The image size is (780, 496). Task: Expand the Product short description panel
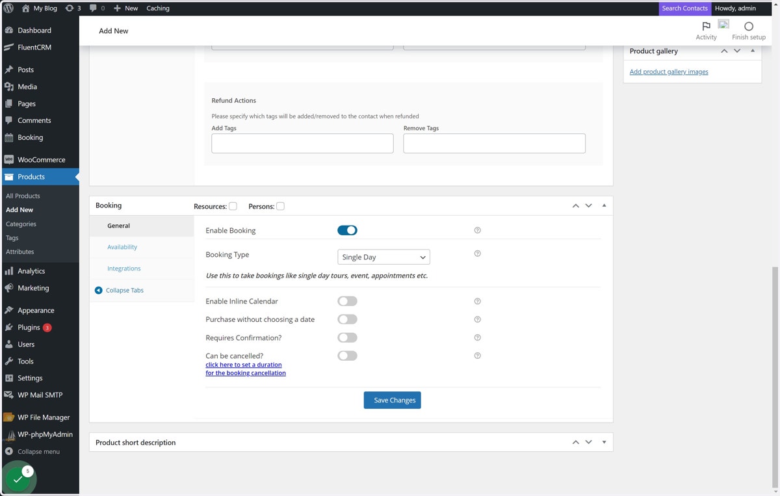[604, 442]
